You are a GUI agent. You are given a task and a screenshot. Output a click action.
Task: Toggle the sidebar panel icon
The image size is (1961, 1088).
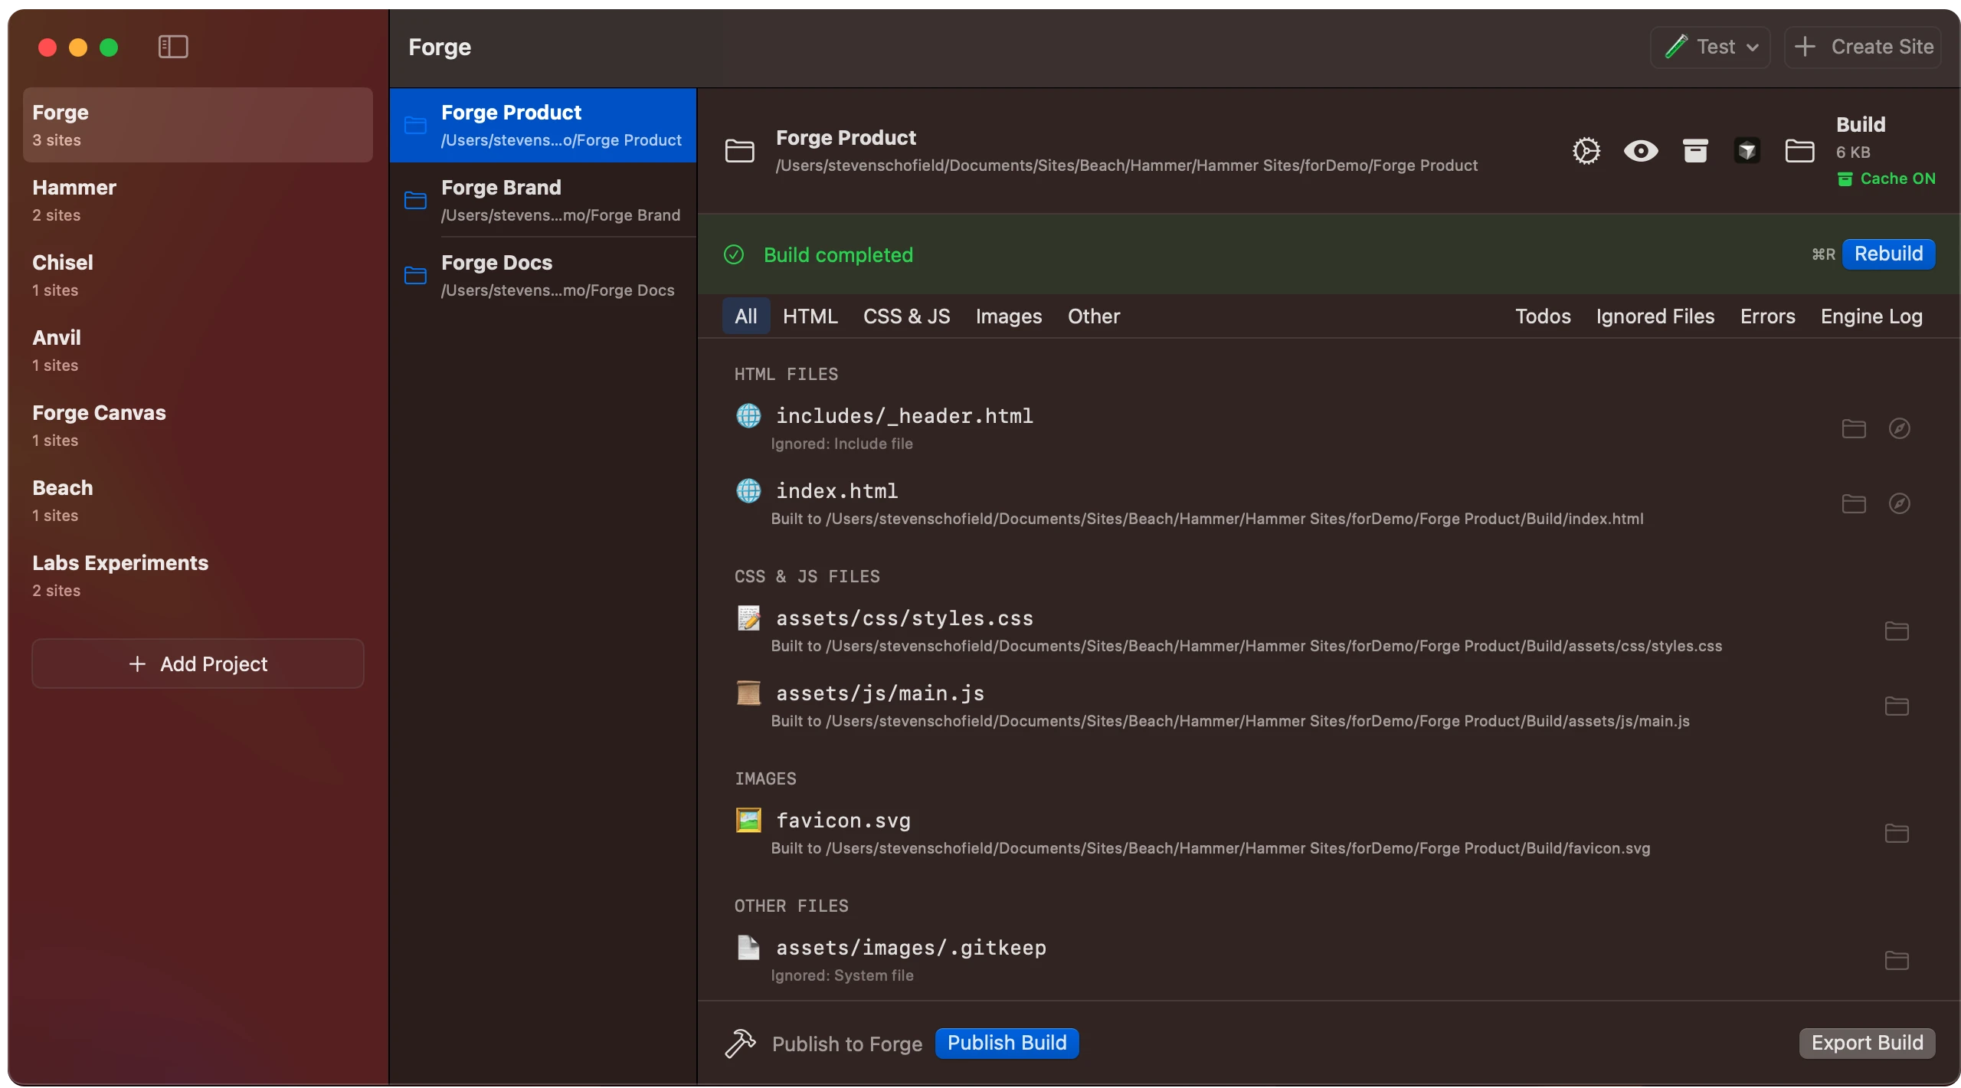click(173, 47)
